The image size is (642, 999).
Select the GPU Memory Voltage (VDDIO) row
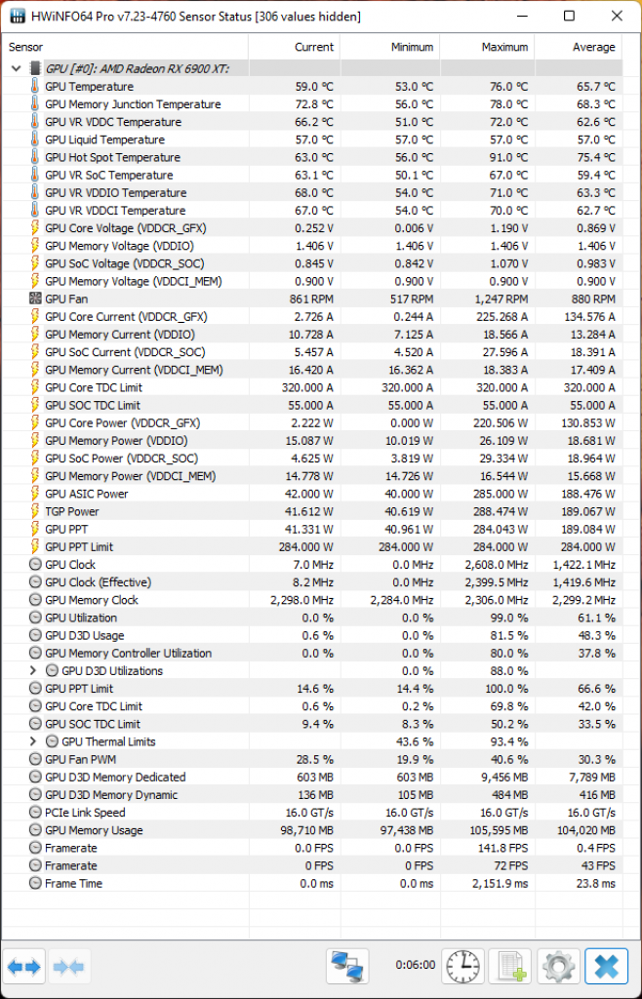[x=312, y=246]
